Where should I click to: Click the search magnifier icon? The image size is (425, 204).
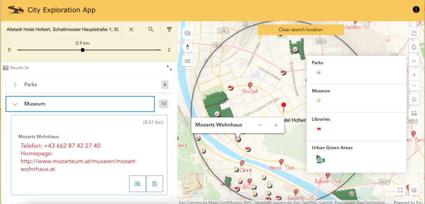pos(151,29)
